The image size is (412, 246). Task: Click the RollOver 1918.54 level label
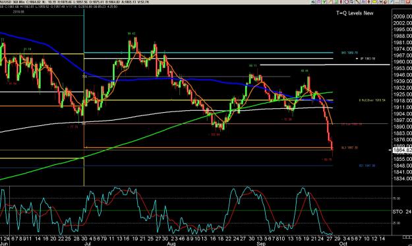click(372, 100)
